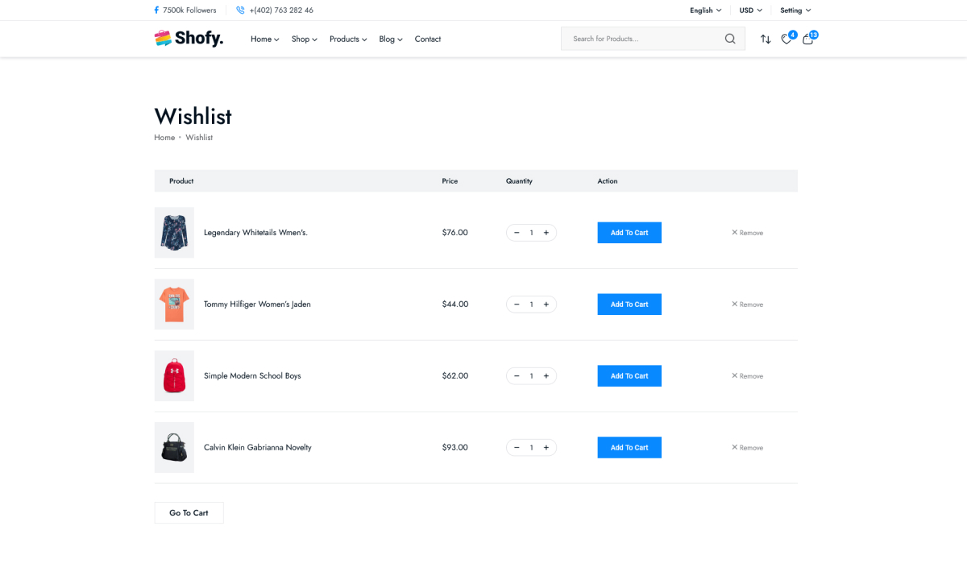The width and height of the screenshot is (967, 580).
Task: Focus the Search for Products field
Action: 641,39
